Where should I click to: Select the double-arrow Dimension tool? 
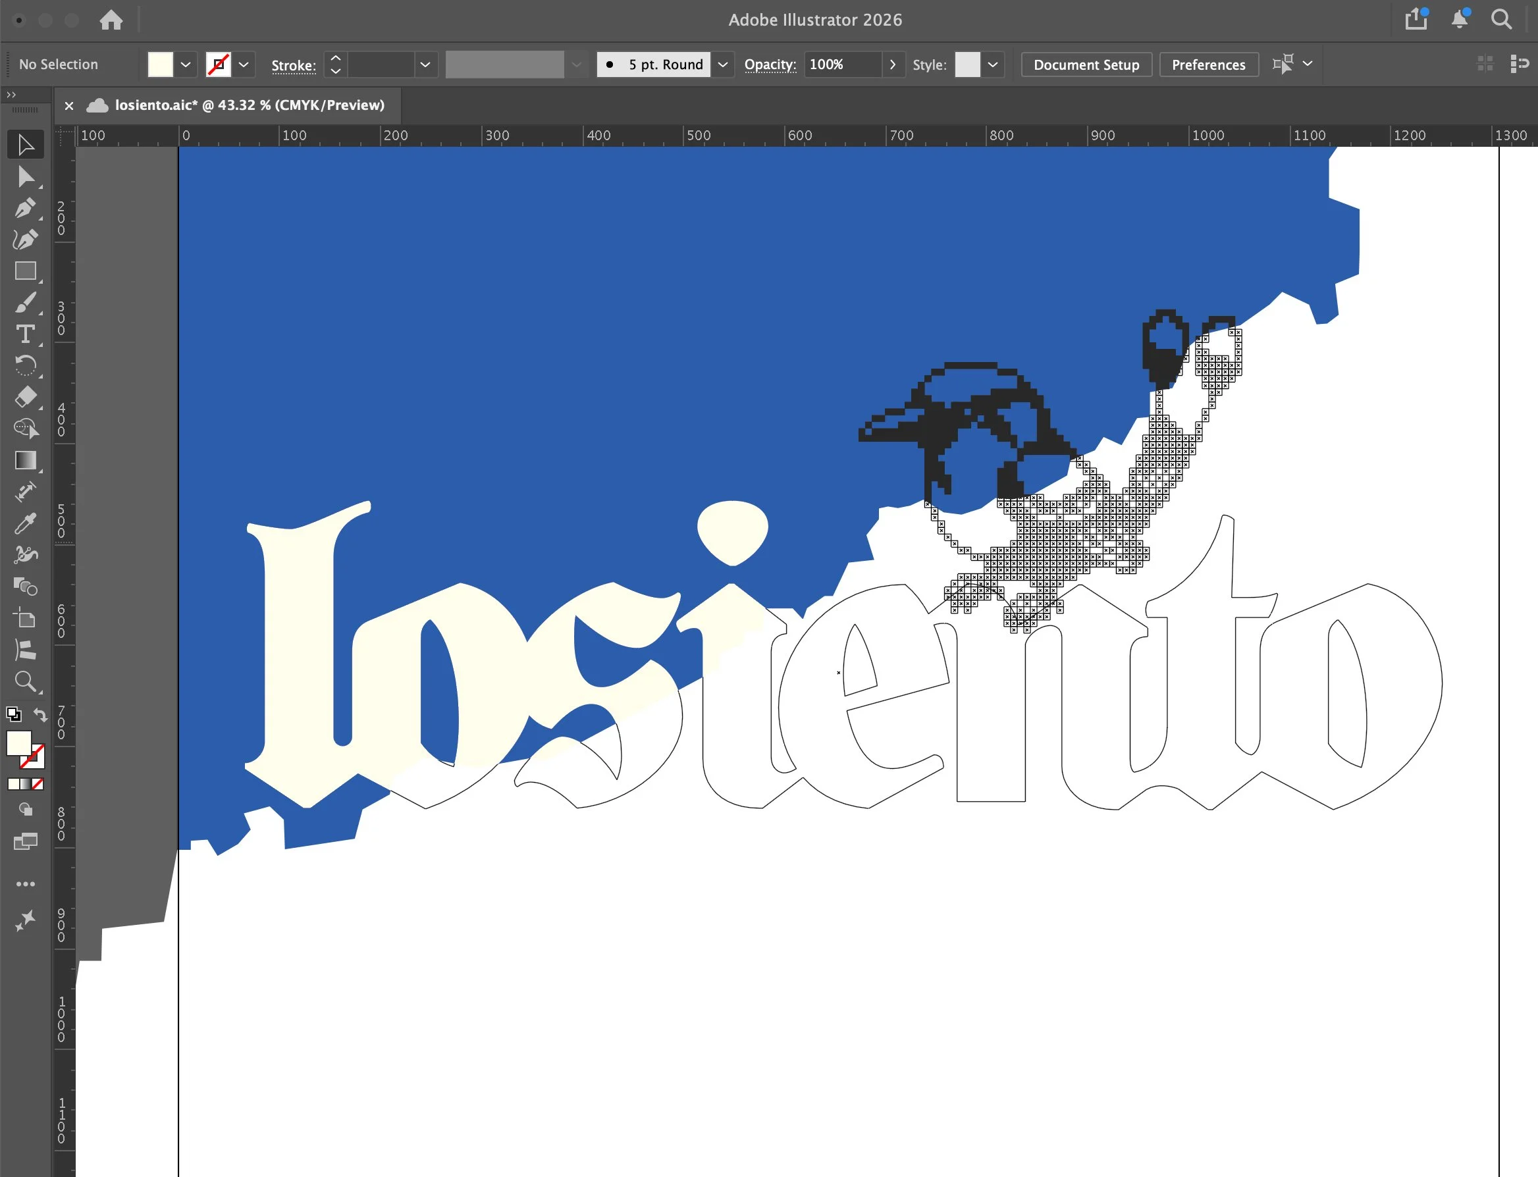click(25, 492)
